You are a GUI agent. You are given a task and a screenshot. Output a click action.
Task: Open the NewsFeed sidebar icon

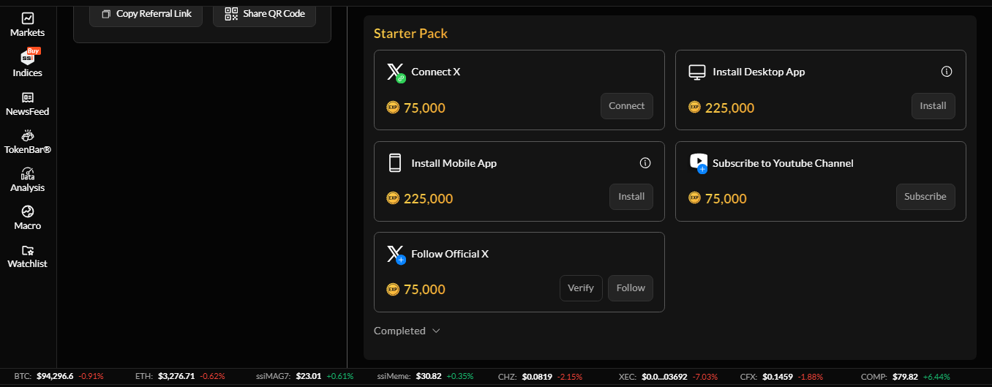click(28, 98)
